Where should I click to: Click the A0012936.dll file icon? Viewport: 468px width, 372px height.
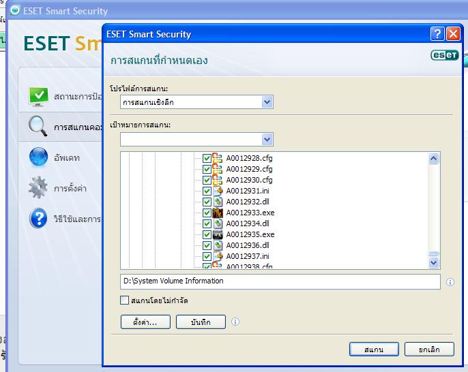[218, 245]
